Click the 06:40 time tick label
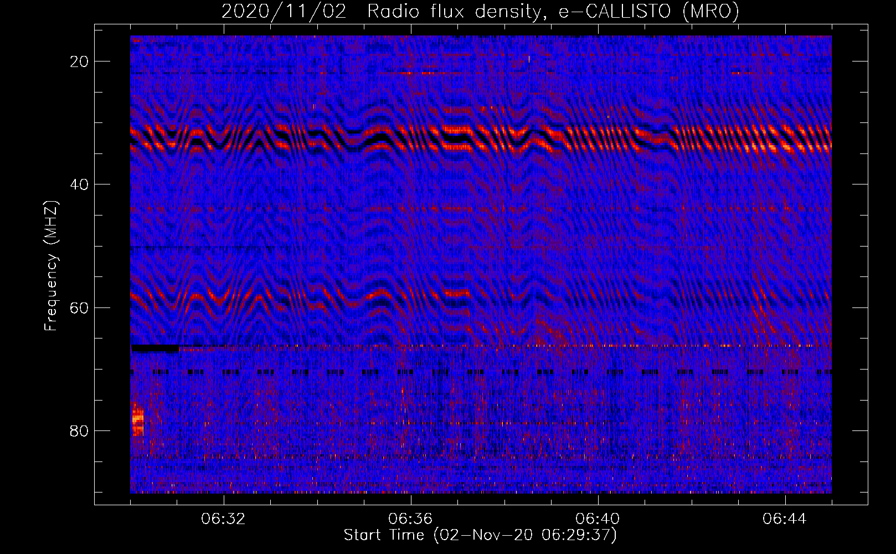The image size is (896, 554). coord(598,519)
